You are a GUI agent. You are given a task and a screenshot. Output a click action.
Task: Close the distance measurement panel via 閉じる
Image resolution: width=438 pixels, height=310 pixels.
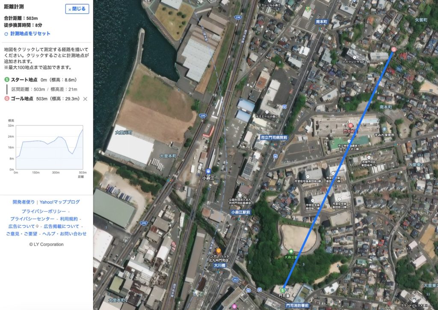tap(77, 9)
